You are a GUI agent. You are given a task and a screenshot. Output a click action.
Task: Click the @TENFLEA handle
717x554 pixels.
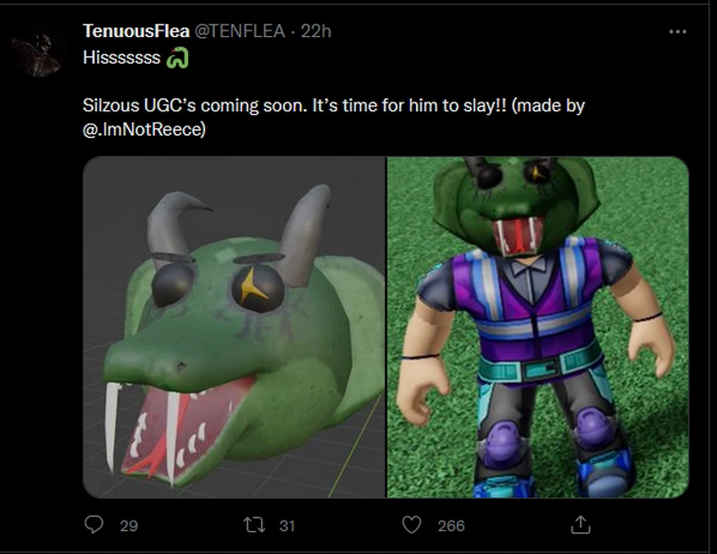[241, 32]
